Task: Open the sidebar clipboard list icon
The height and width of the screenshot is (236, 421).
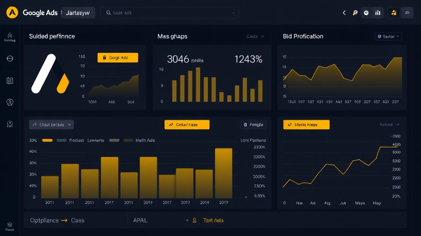Action: click(x=10, y=81)
